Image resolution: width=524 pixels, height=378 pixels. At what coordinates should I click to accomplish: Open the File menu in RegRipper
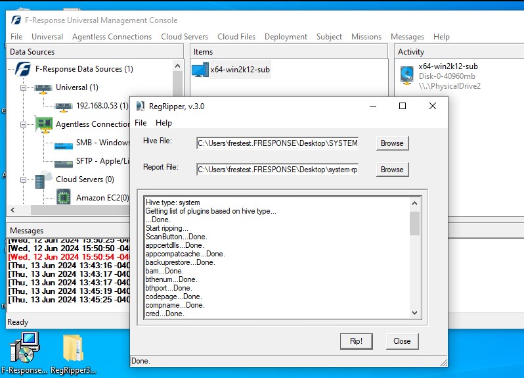(x=141, y=123)
